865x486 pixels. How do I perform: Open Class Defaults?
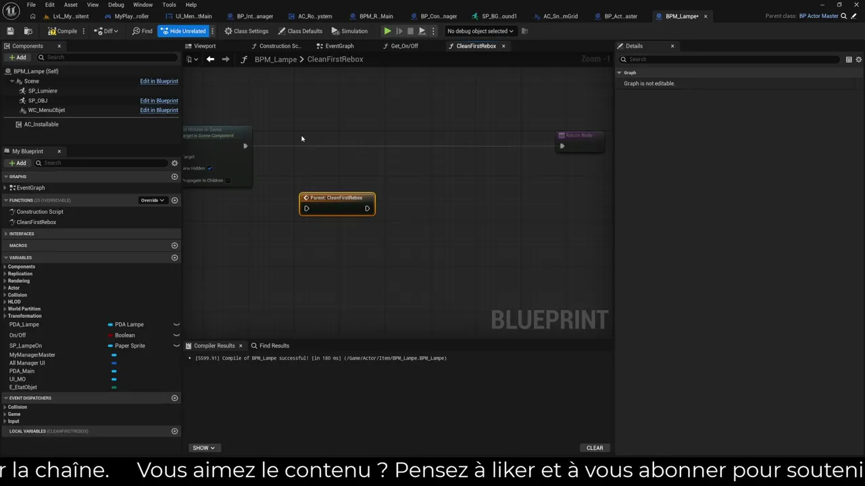coord(300,31)
